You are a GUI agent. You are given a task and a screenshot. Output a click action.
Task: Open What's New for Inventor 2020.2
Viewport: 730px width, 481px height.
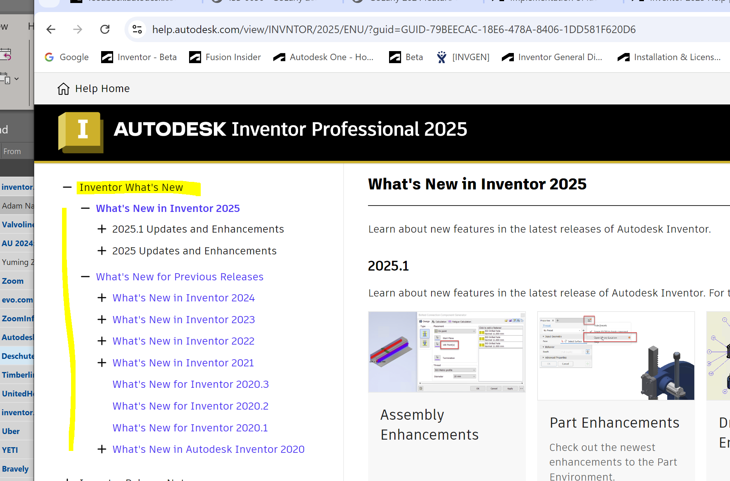[191, 406]
